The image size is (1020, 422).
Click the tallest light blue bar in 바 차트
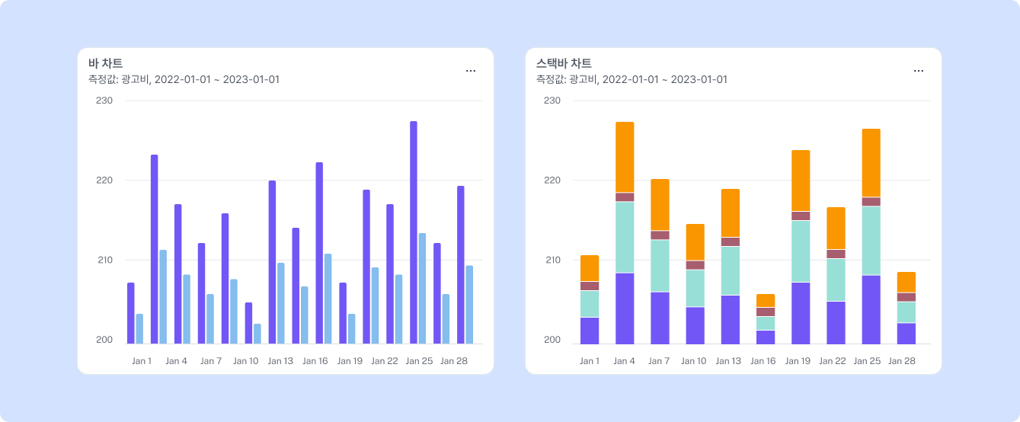point(422,288)
